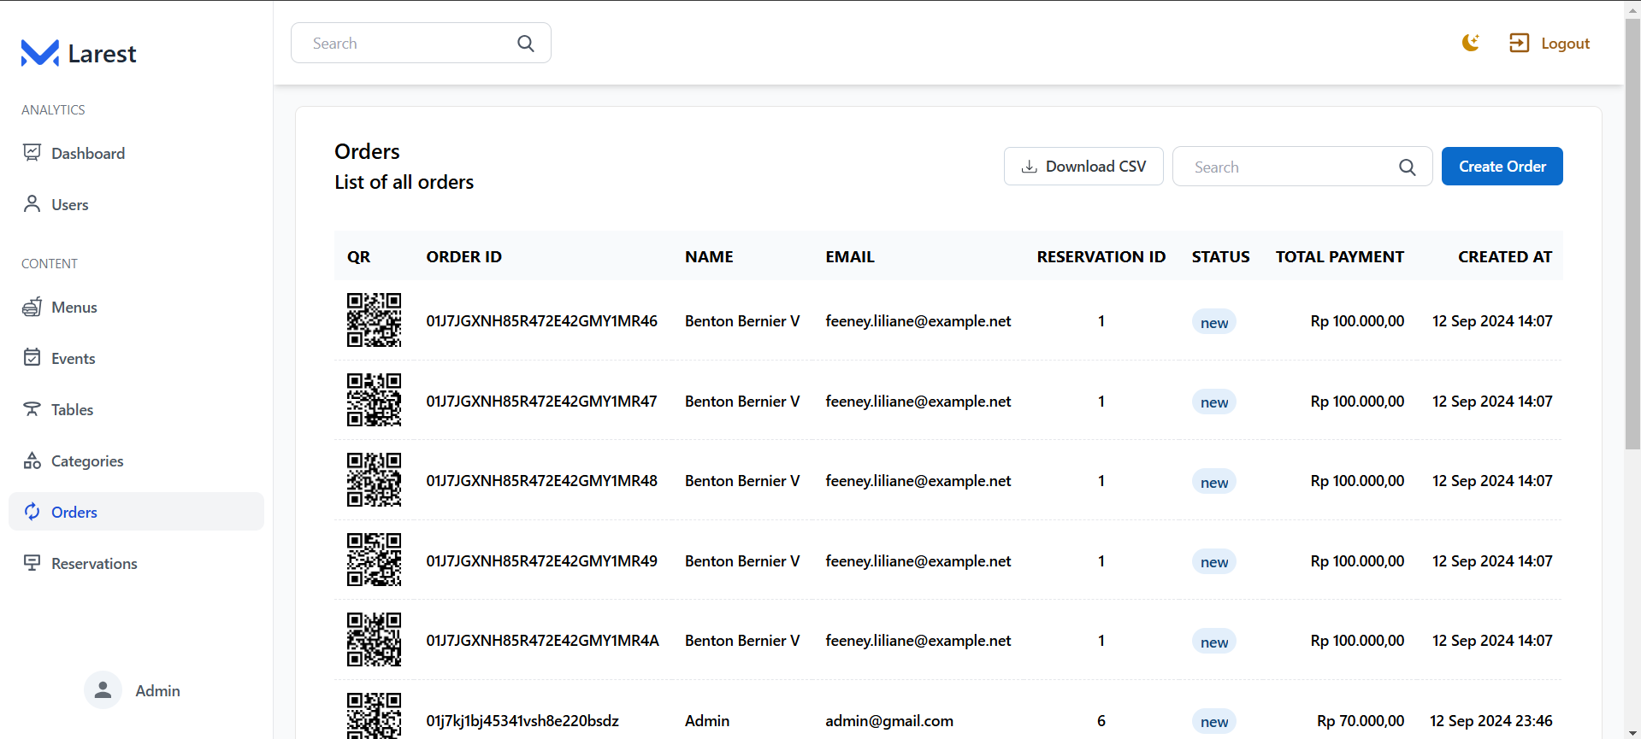Open Categories page
1641x739 pixels.
pyautogui.click(x=86, y=461)
